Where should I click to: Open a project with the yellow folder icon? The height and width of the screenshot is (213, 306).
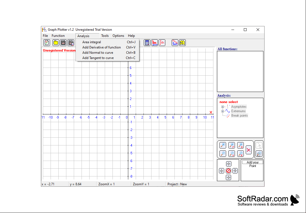(x=56, y=43)
